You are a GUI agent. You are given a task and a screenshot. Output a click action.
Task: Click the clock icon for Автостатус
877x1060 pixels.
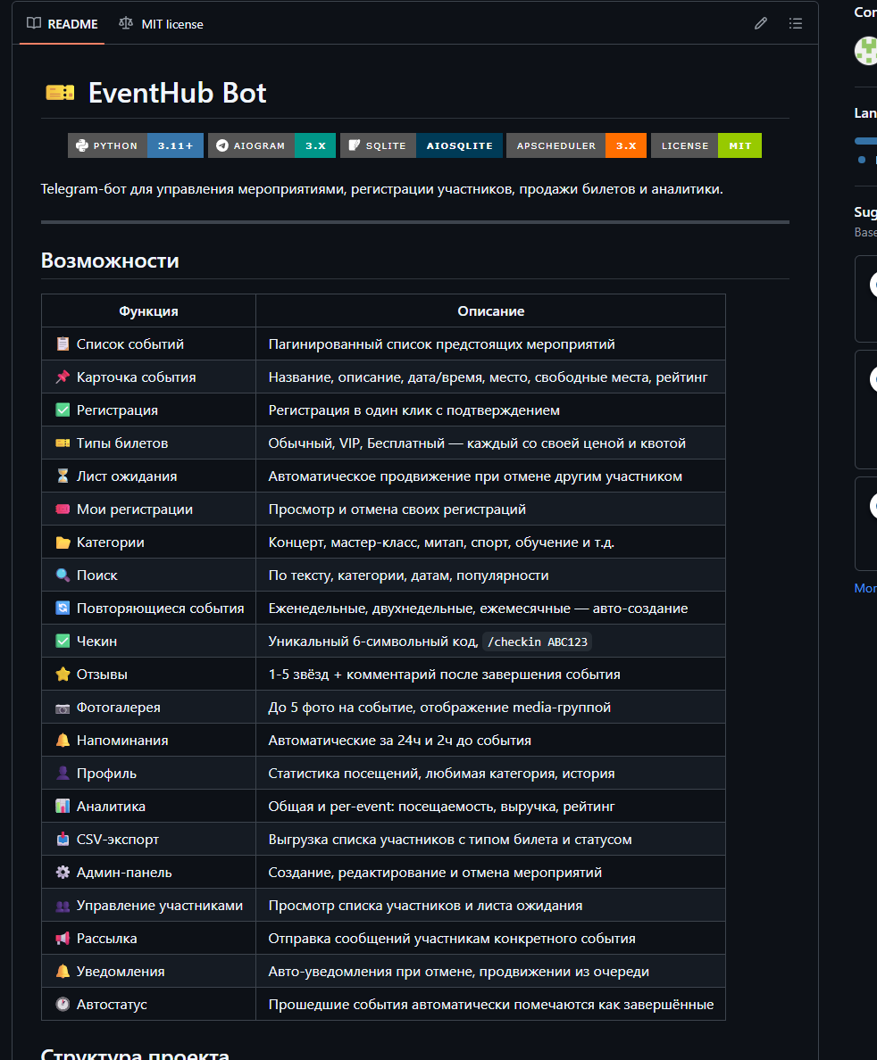coord(63,1005)
